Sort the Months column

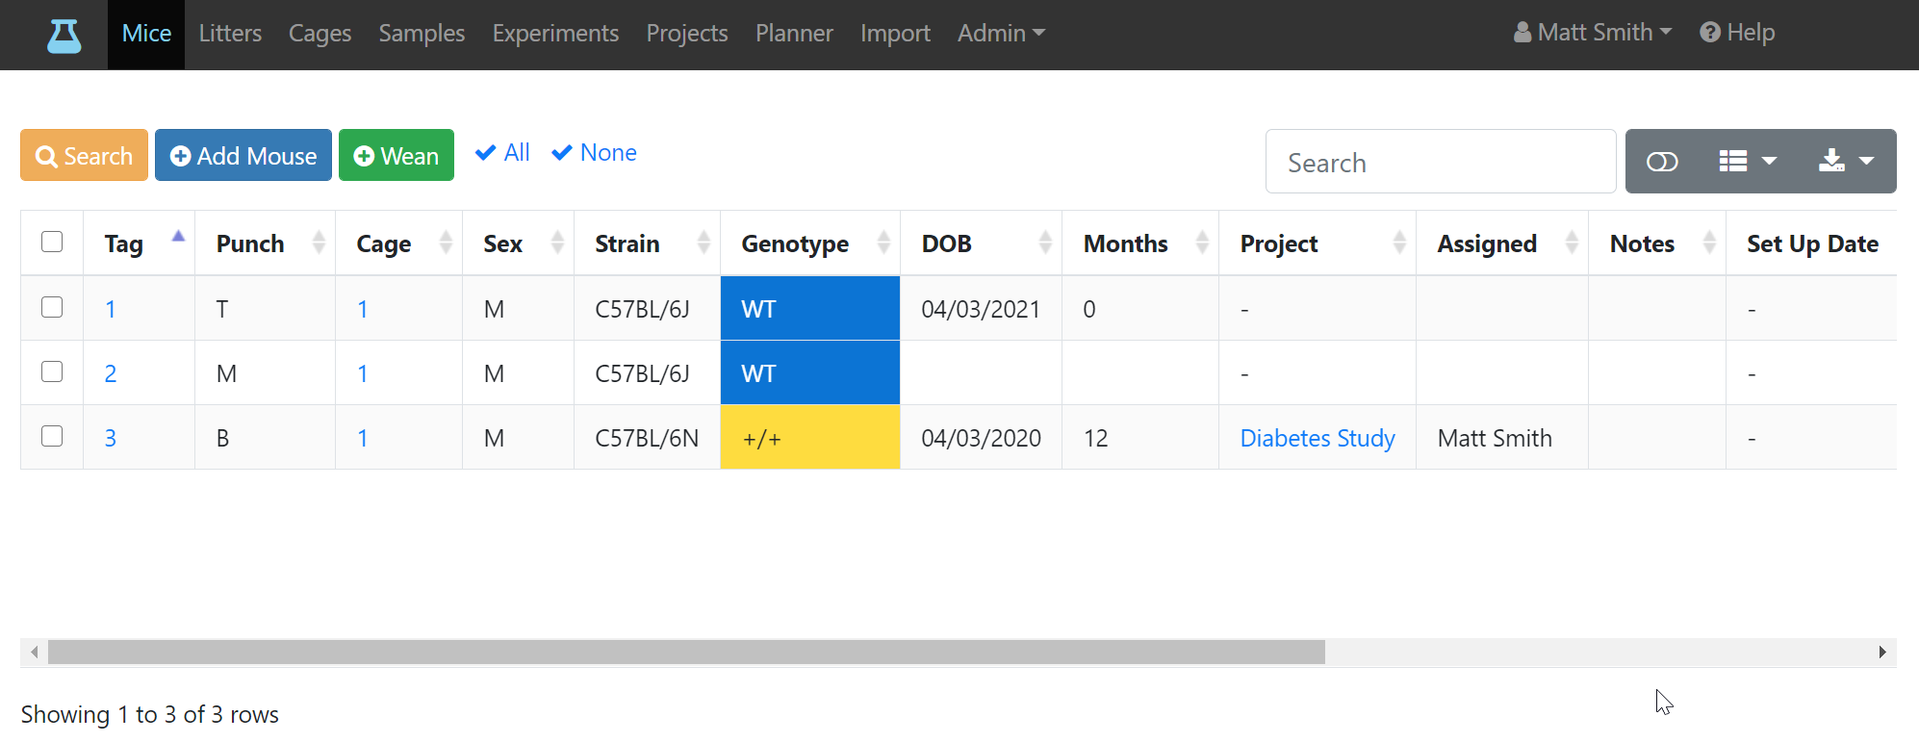pyautogui.click(x=1202, y=243)
